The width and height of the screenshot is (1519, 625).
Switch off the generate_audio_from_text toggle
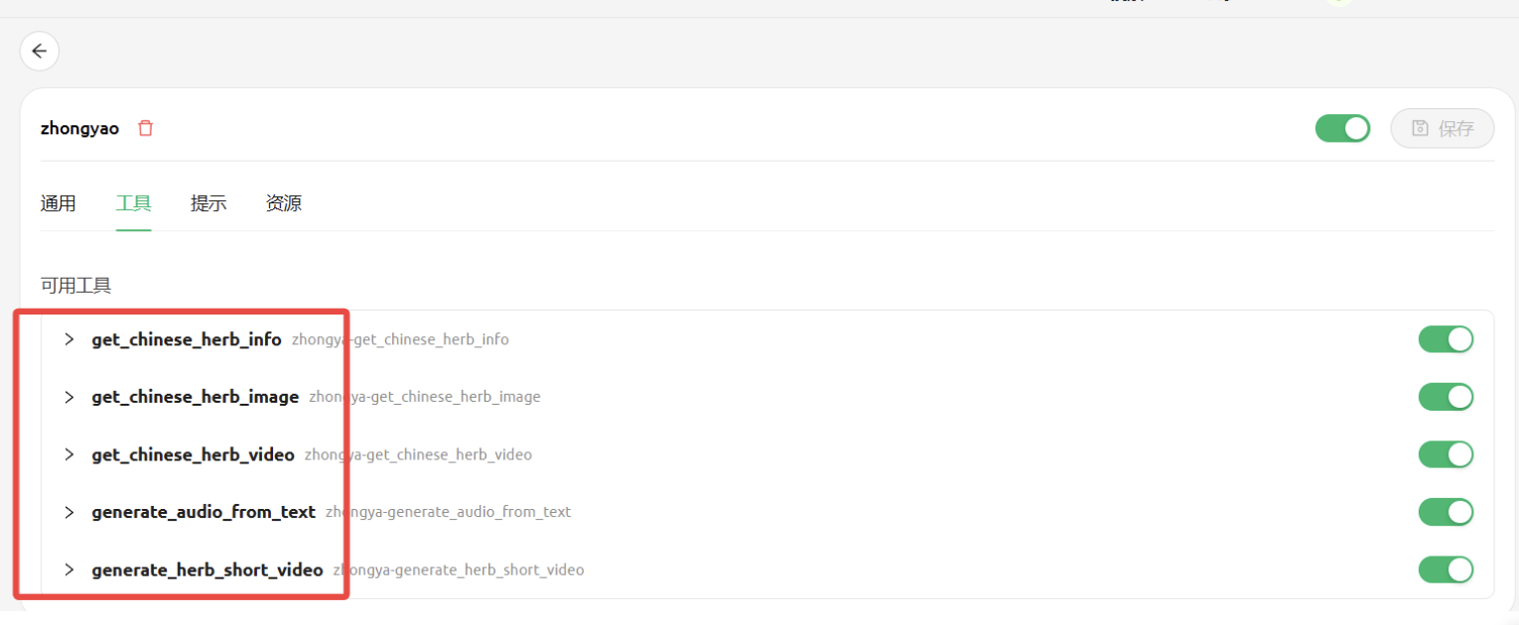(x=1446, y=512)
